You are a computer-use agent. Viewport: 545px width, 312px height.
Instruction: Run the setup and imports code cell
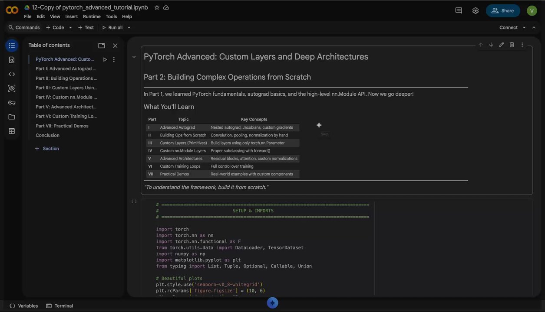coord(134,201)
